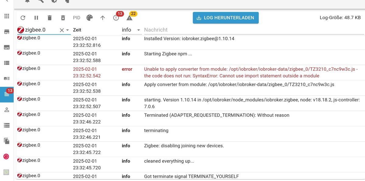The height and width of the screenshot is (181, 365).
Task: Toggle log color highlighting via palette icon
Action: point(89,18)
